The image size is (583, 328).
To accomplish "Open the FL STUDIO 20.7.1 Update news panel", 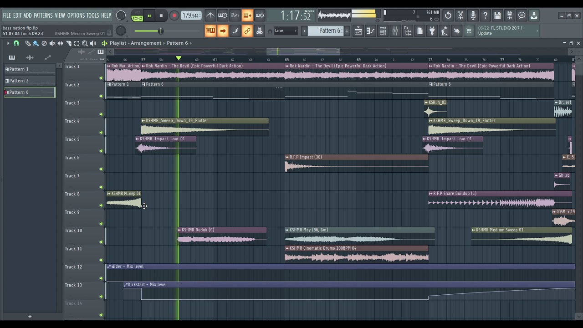I will [507, 31].
